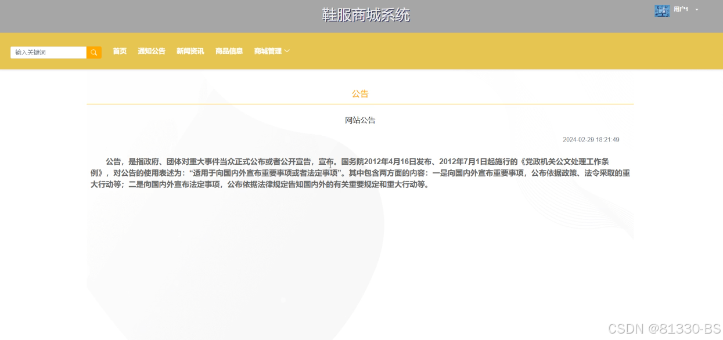Expand the user account dropdown arrow
Screen dimensions: 723x340
pyautogui.click(x=697, y=10)
